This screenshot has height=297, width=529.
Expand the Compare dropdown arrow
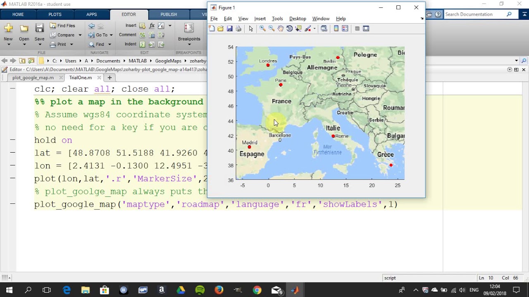(x=80, y=35)
